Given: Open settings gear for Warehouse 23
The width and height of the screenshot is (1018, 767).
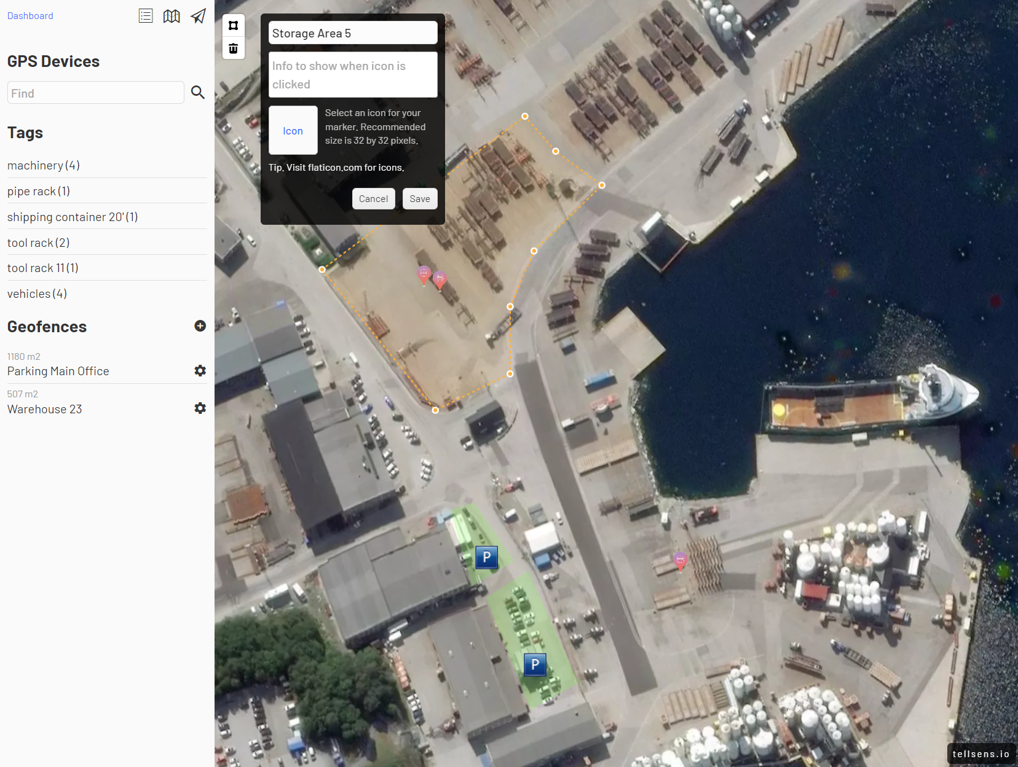Looking at the screenshot, I should tap(200, 408).
